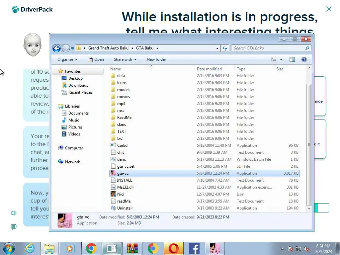340x255 pixels.
Task: Open Opera from the taskbar
Action: pyautogui.click(x=173, y=248)
